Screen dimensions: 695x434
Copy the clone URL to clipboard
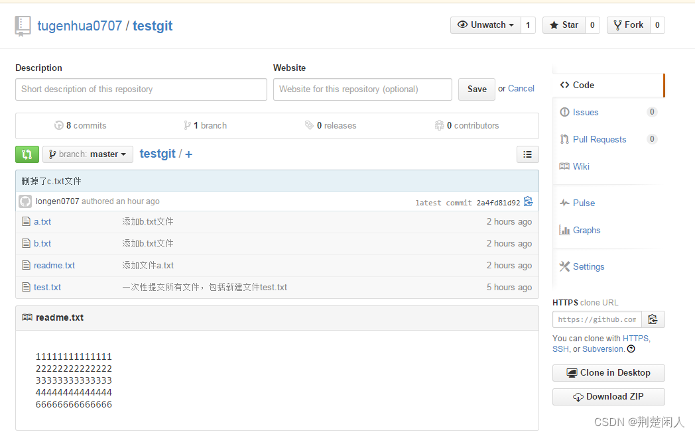pyautogui.click(x=653, y=320)
